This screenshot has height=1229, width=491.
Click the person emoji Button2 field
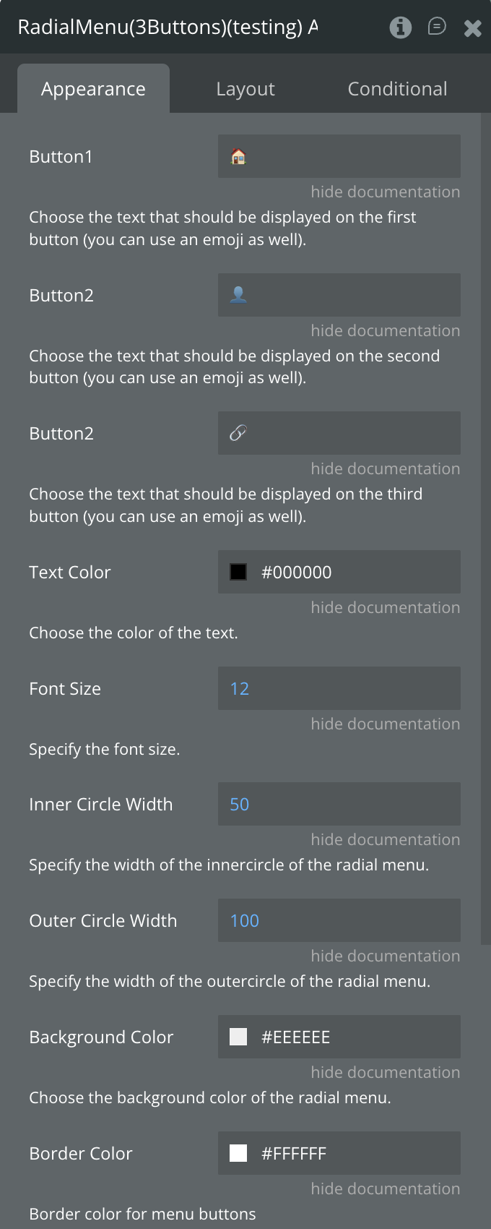(339, 295)
